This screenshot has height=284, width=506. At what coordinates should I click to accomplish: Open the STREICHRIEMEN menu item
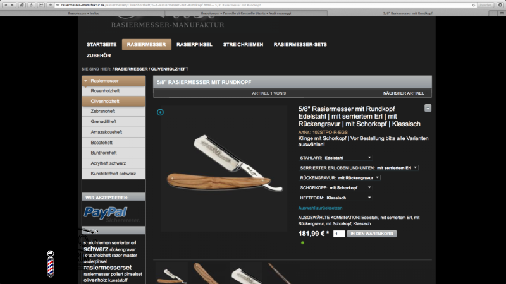click(x=243, y=44)
